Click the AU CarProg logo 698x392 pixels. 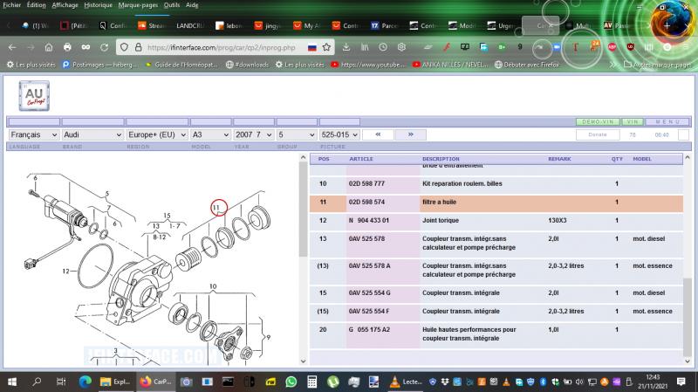(x=34, y=96)
